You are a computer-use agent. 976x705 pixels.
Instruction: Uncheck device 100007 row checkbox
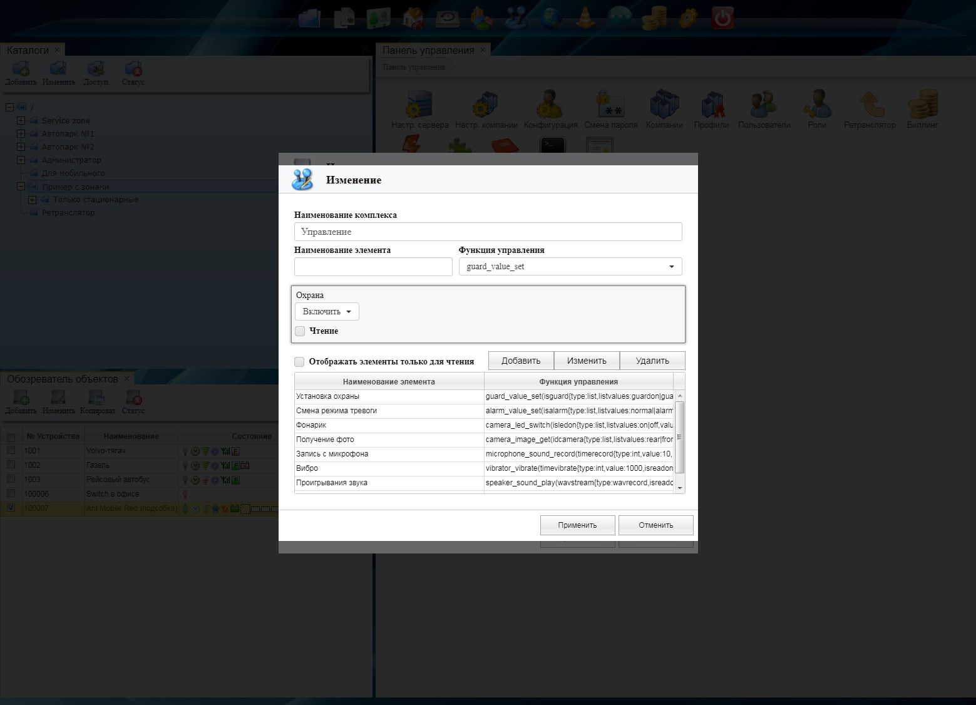point(11,508)
